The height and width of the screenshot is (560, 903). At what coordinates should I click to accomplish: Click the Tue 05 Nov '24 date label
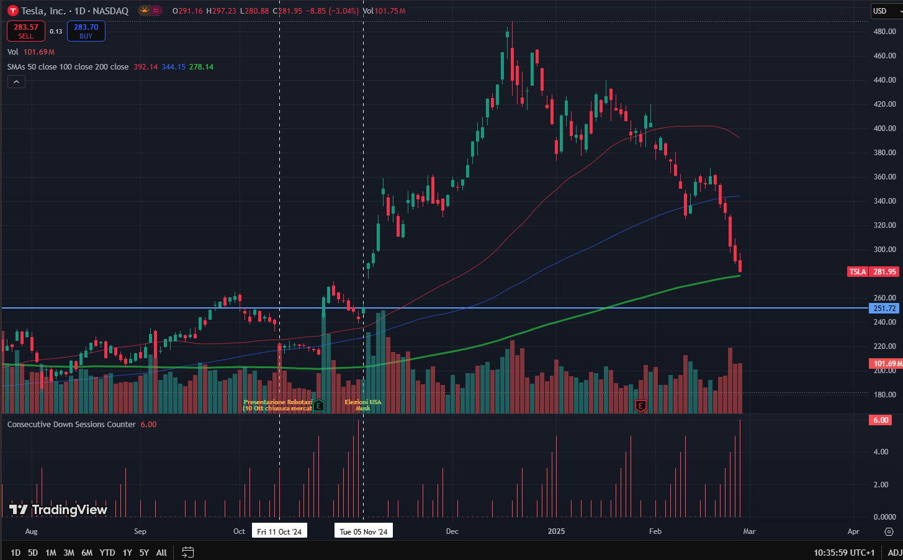pos(364,531)
